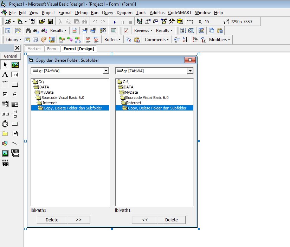Image resolution: width=290 pixels, height=247 pixels.
Task: Expand the Results dropdown beside binoculars icons
Action: 58,31
